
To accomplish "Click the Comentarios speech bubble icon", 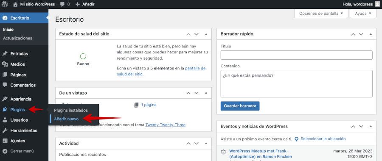I will click(x=5, y=85).
